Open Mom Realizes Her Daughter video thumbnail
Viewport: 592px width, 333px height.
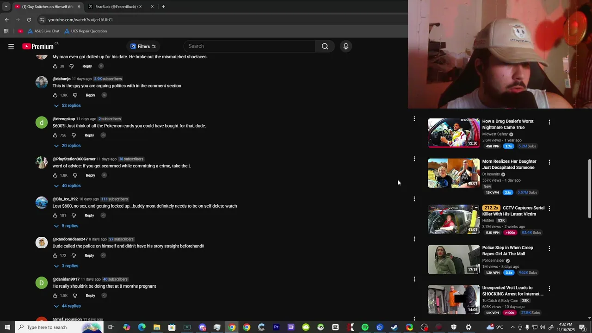pyautogui.click(x=454, y=173)
